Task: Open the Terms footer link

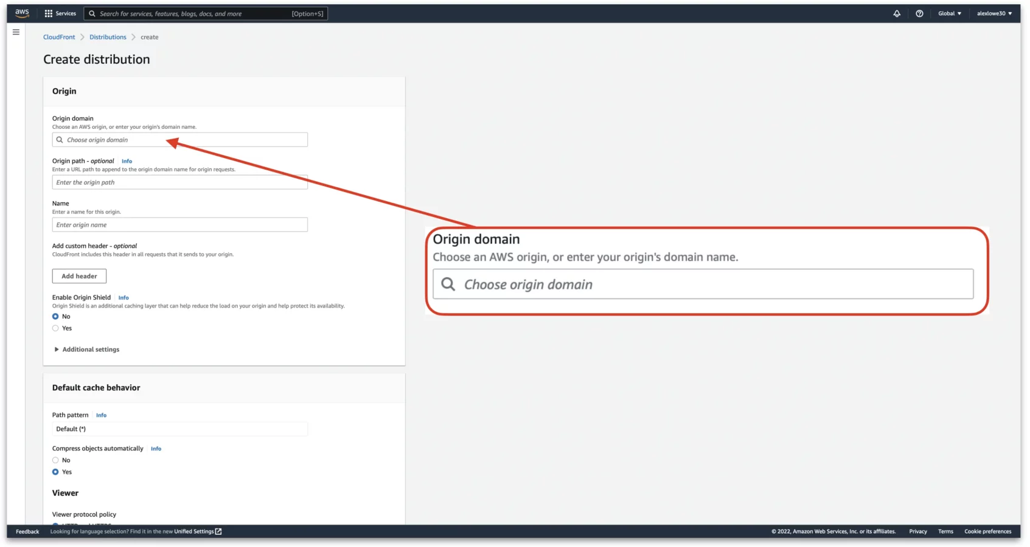Action: (x=945, y=532)
